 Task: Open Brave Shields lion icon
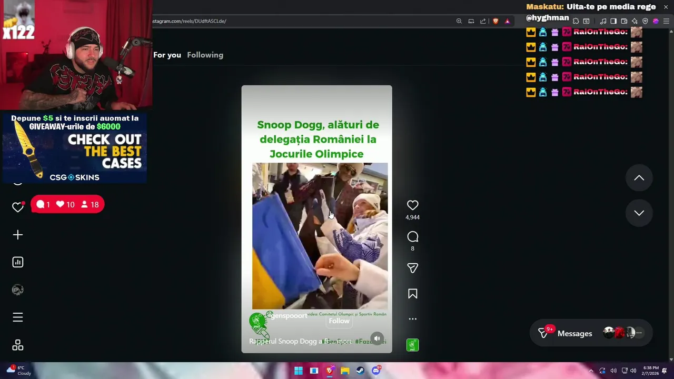click(x=495, y=21)
